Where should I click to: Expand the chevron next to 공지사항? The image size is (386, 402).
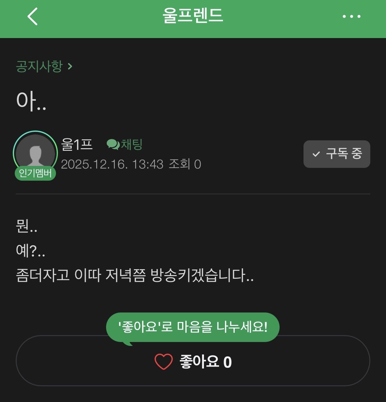coord(70,67)
